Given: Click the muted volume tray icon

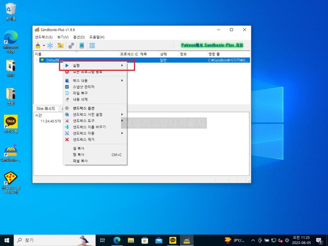Looking at the screenshot, I should point(280,240).
